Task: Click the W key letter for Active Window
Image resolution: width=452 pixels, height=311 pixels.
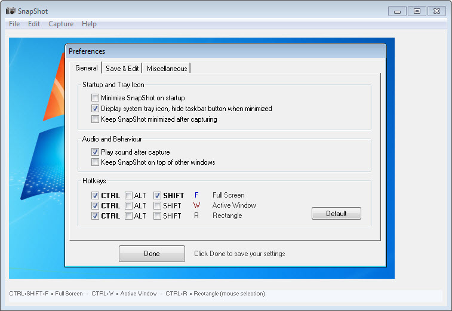Action: (x=196, y=205)
